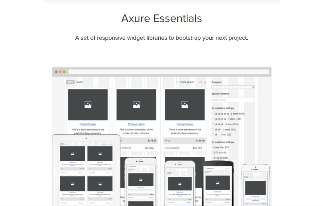Open the Category dropdown selector
Screen dimensions: 323x206
233,87
